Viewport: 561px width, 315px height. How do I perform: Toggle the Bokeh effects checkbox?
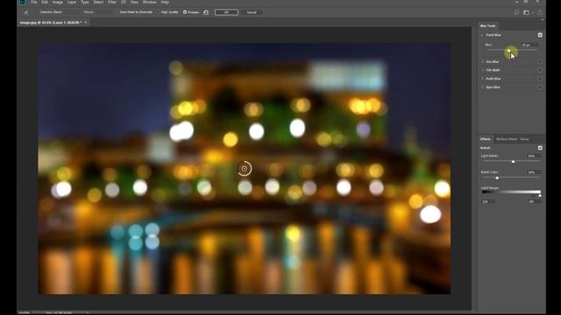point(540,148)
